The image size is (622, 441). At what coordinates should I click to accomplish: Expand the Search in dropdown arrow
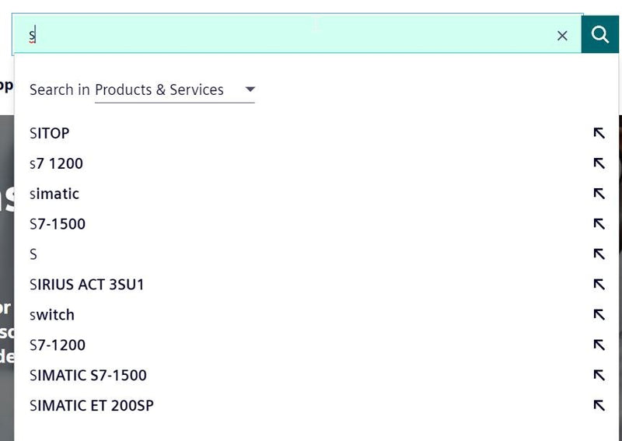[250, 89]
